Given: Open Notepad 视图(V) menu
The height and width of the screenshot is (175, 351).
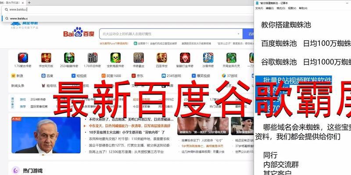Looking at the screenshot, I should (292, 8).
